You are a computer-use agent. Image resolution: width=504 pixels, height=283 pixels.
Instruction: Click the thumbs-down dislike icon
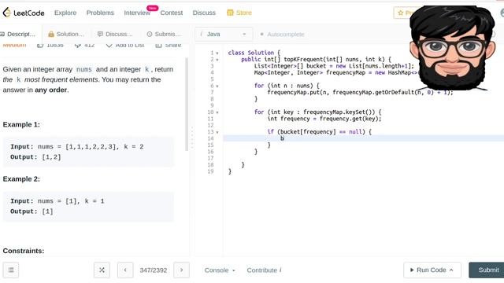point(77,46)
